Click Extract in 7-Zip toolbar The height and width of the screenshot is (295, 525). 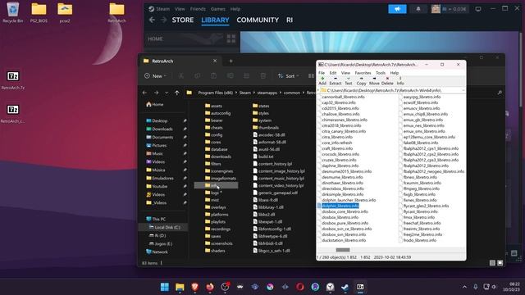tap(336, 80)
